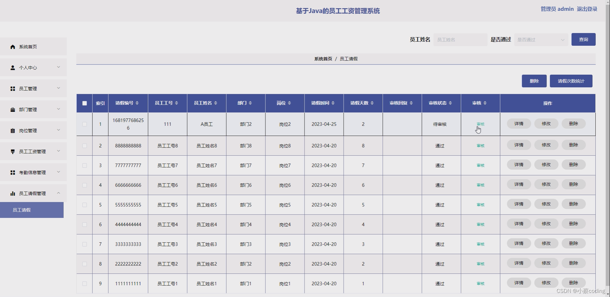610x297 pixels.
Task: Click the grid icon for 员工管理
Action: point(13,89)
